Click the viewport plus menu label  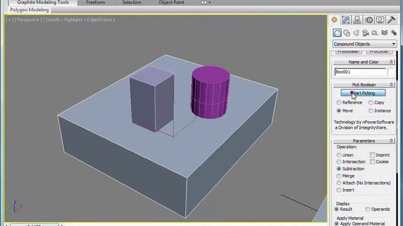pyautogui.click(x=9, y=19)
